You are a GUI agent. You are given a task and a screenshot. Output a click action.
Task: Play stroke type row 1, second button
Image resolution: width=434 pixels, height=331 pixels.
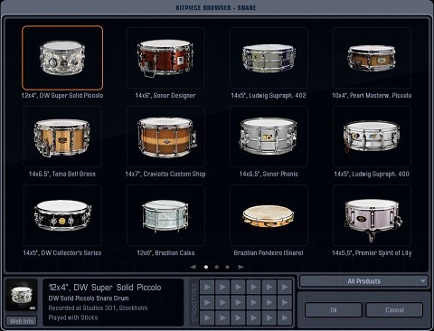(x=222, y=287)
